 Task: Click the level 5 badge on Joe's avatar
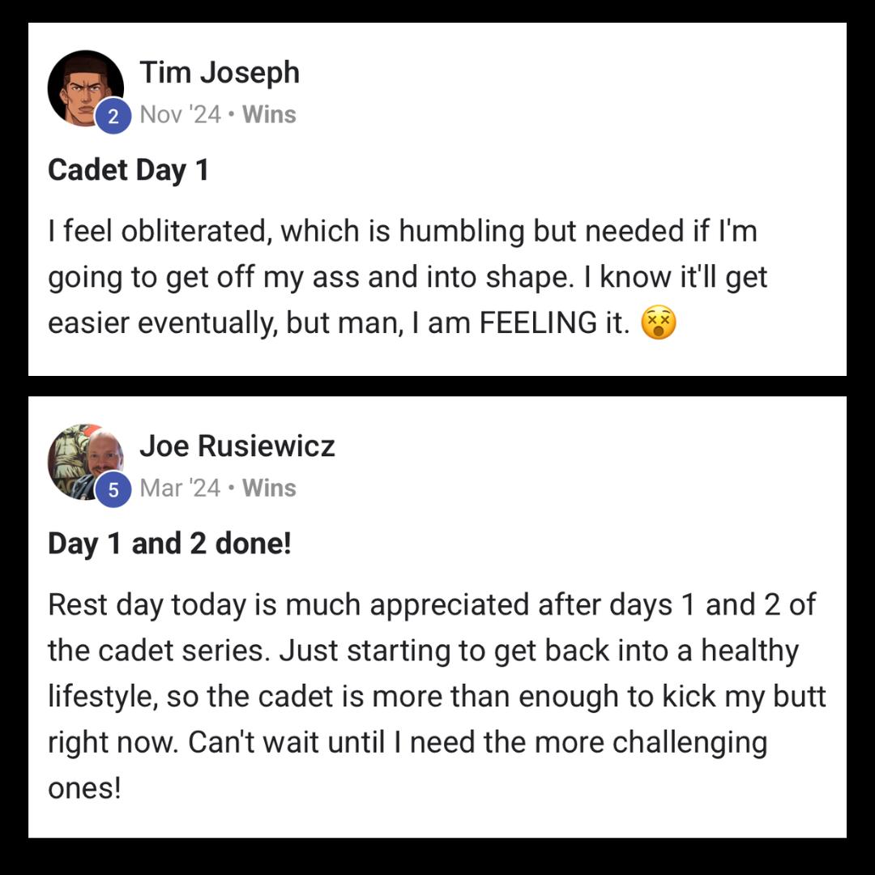click(x=113, y=490)
